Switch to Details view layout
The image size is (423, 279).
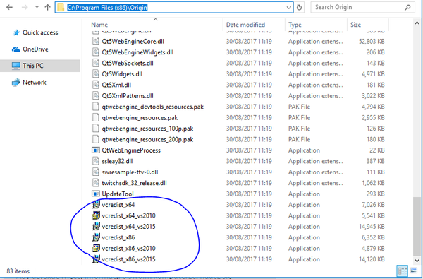[x=403, y=271]
